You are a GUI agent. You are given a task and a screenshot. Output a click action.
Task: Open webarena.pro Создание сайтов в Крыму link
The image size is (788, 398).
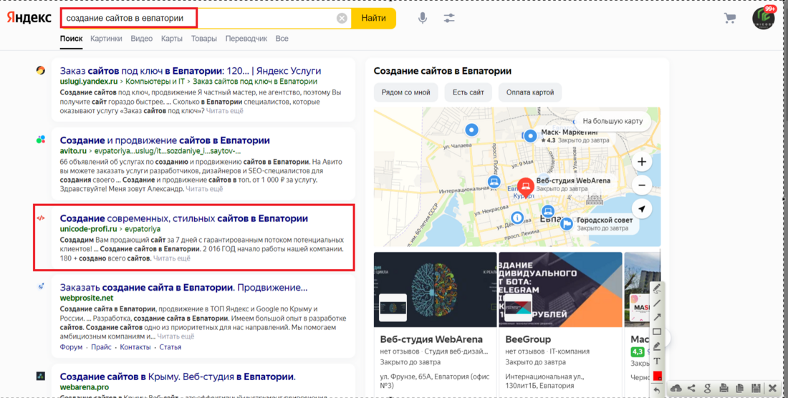[x=178, y=377]
